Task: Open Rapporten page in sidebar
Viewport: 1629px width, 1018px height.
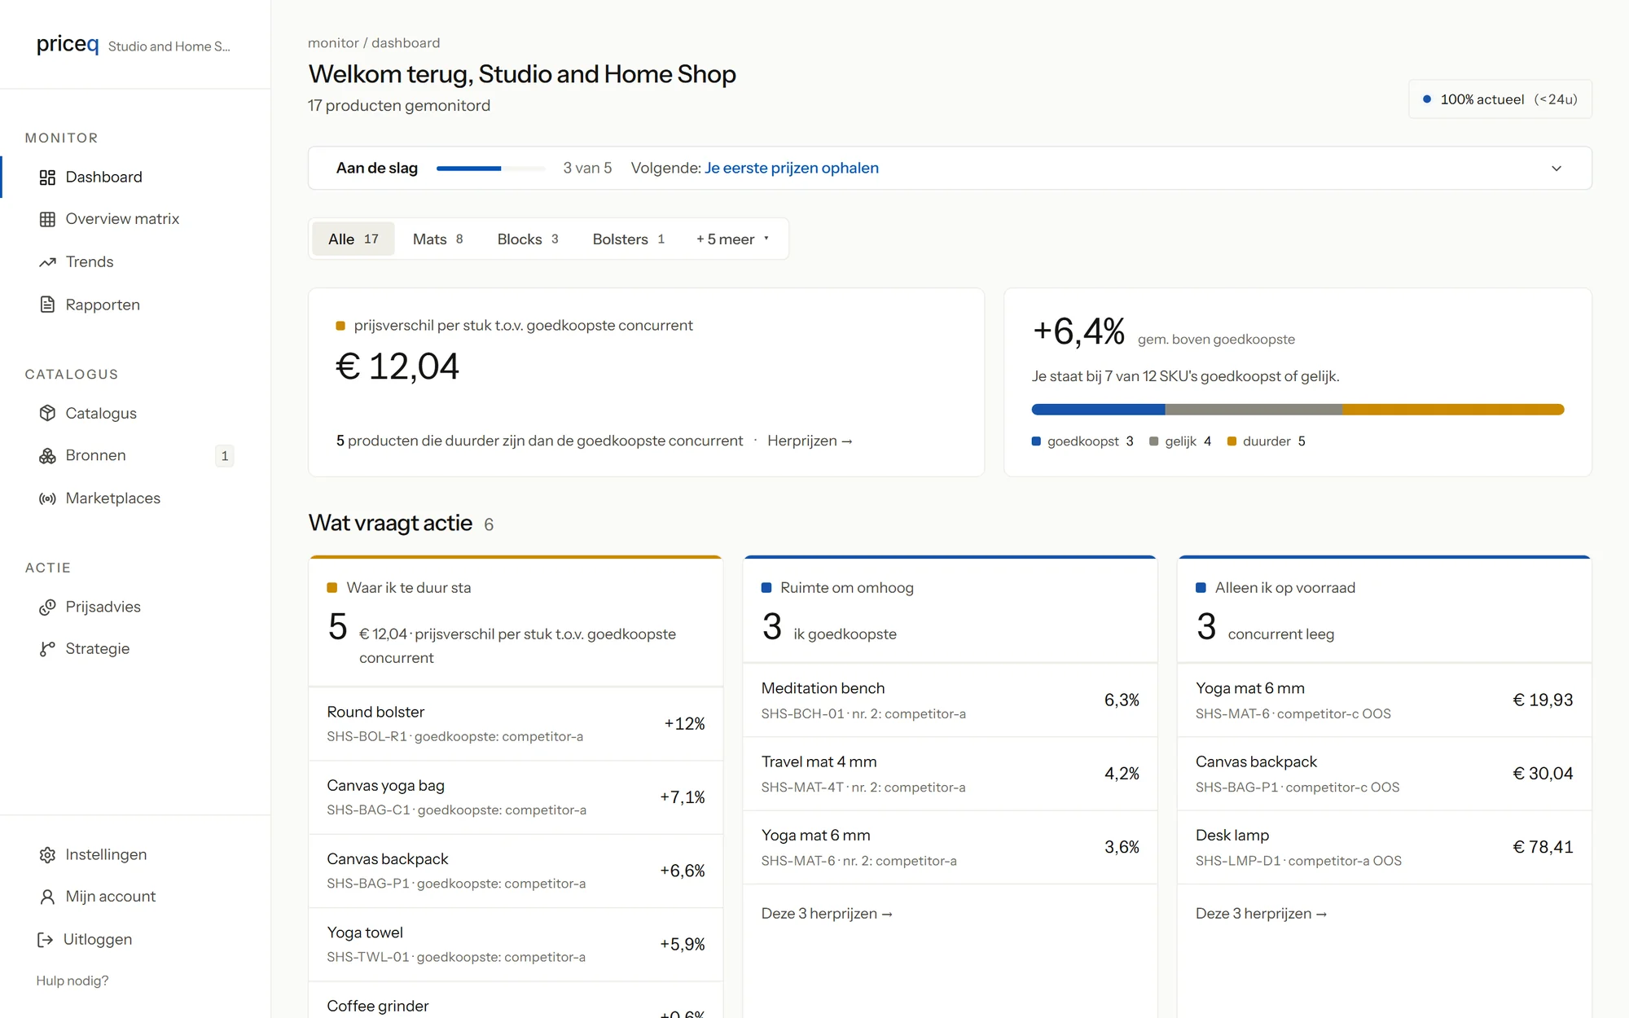Action: pos(103,305)
